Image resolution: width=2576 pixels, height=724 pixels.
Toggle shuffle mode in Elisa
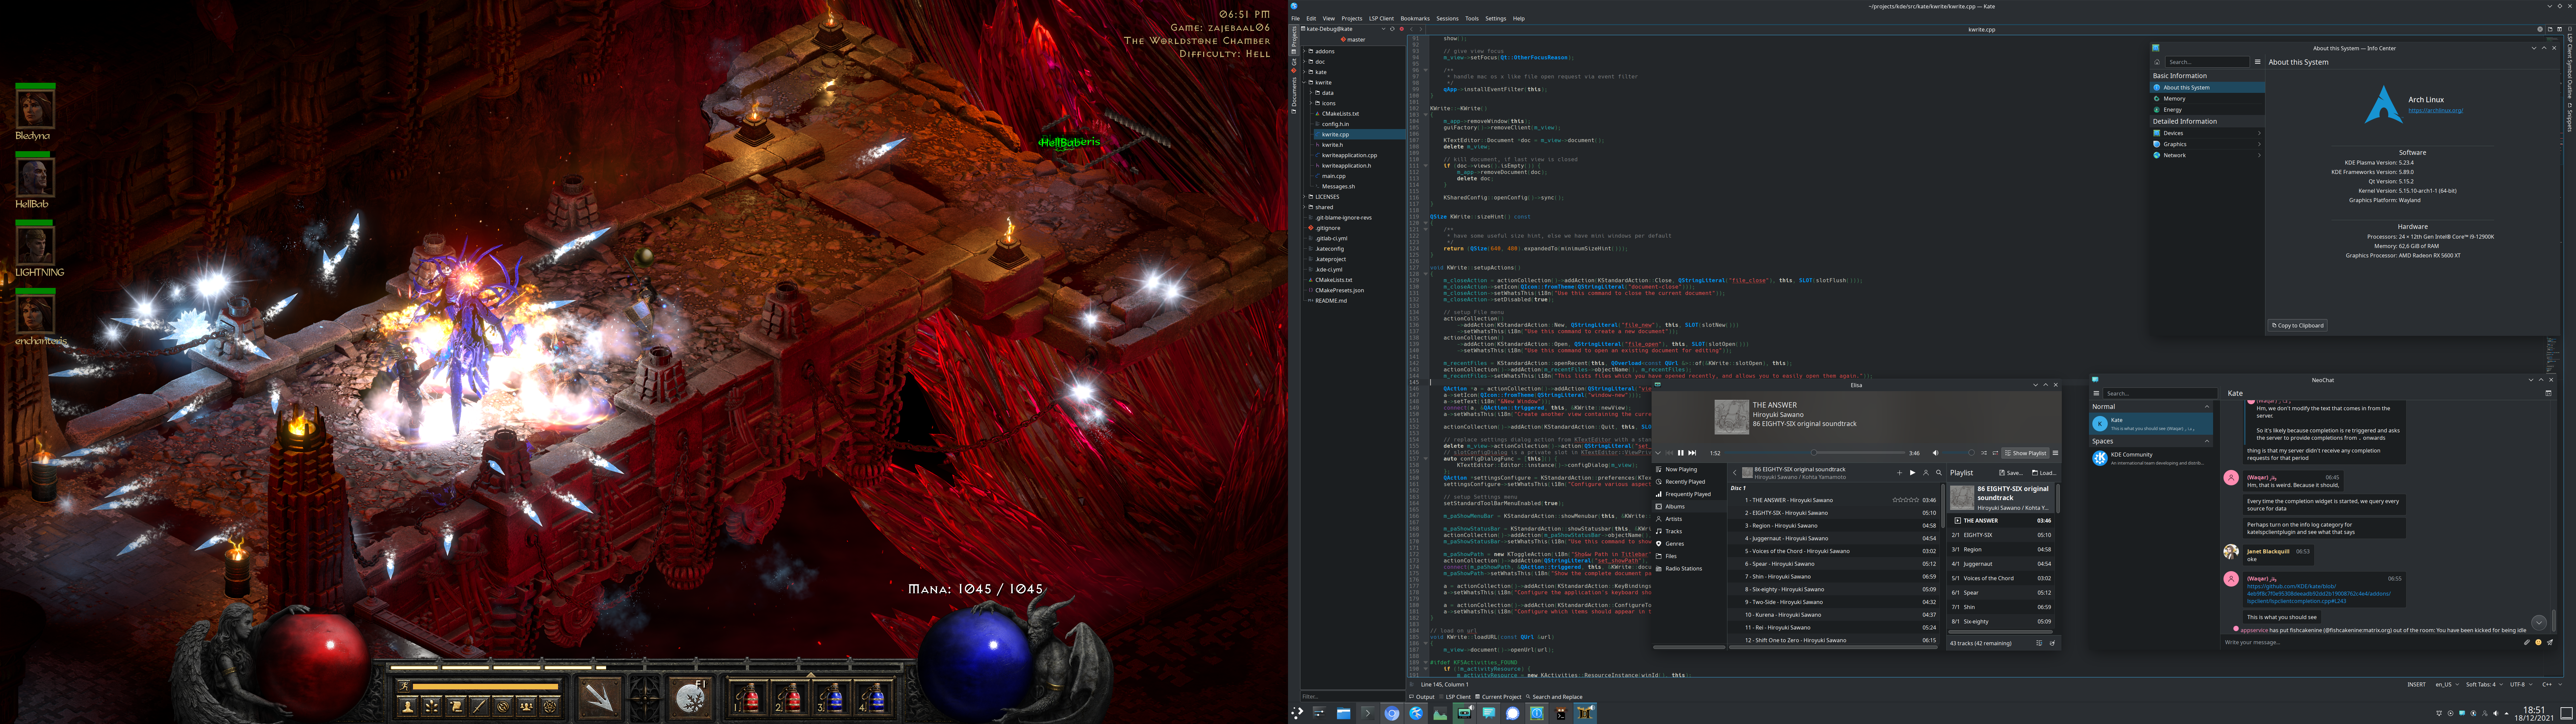1984,453
